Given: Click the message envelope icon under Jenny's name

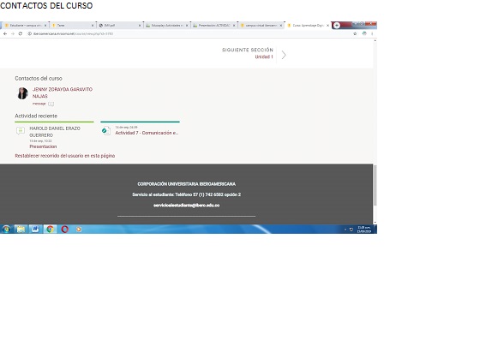Looking at the screenshot, I should (51, 104).
